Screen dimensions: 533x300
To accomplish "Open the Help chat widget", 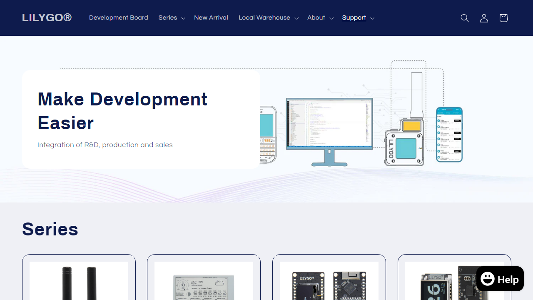I will (x=500, y=279).
